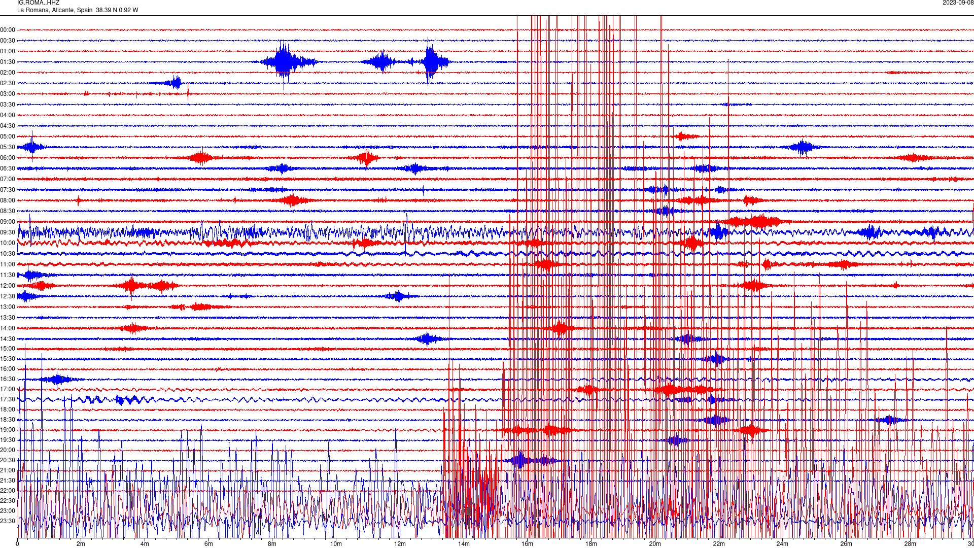This screenshot has width=974, height=548.
Task: Click the 2m tick on the minute axis
Action: point(81,544)
